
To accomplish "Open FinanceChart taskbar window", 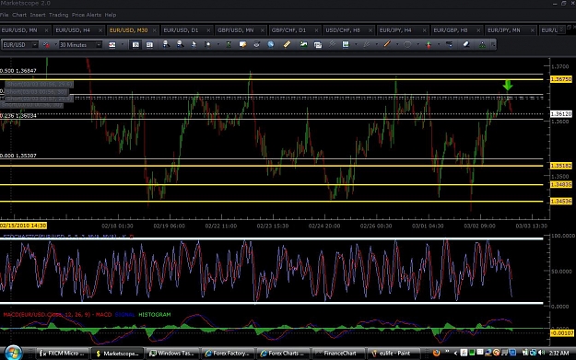I will point(338,354).
